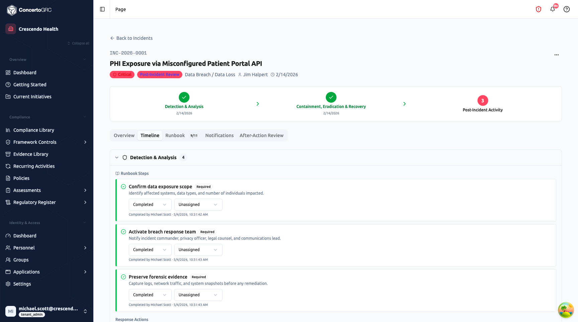The image size is (578, 322).
Task: Switch to the Overview tab
Action: click(124, 135)
